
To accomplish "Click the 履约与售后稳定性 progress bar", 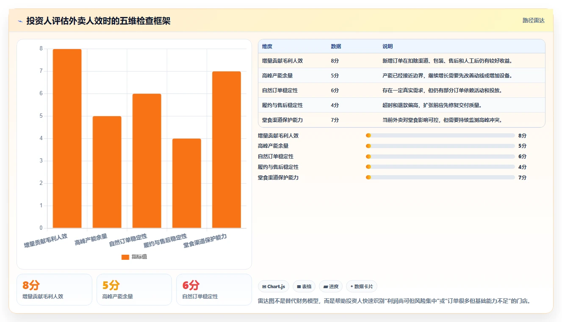I will pyautogui.click(x=440, y=167).
